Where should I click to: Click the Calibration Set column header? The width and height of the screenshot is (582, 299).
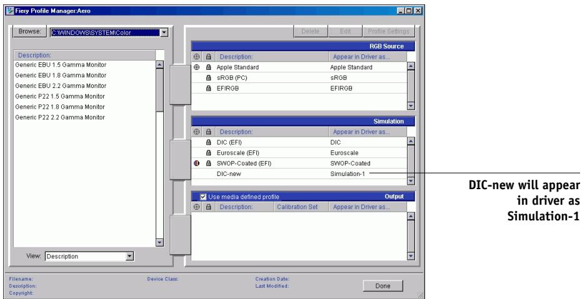301,207
